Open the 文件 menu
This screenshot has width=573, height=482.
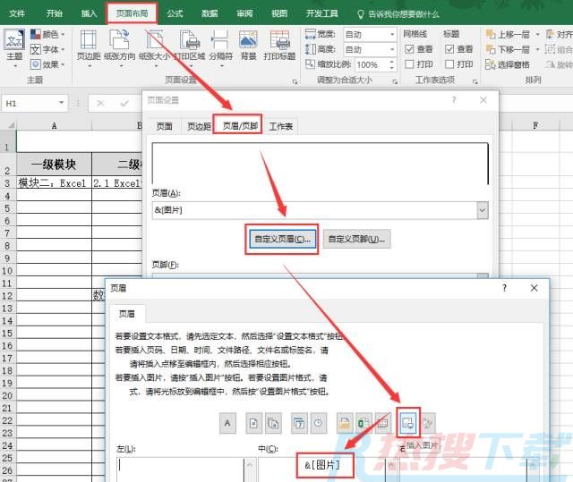[17, 14]
